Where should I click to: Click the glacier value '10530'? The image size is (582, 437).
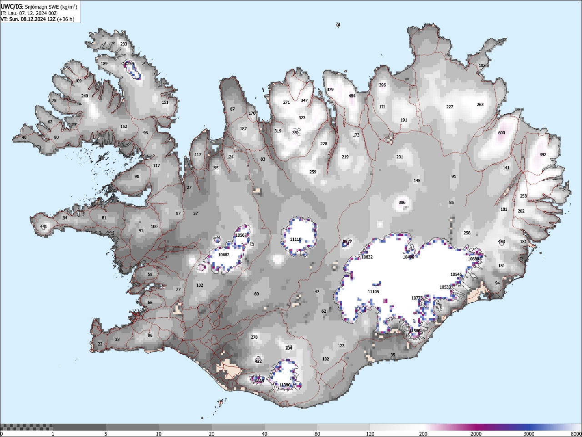click(x=445, y=287)
